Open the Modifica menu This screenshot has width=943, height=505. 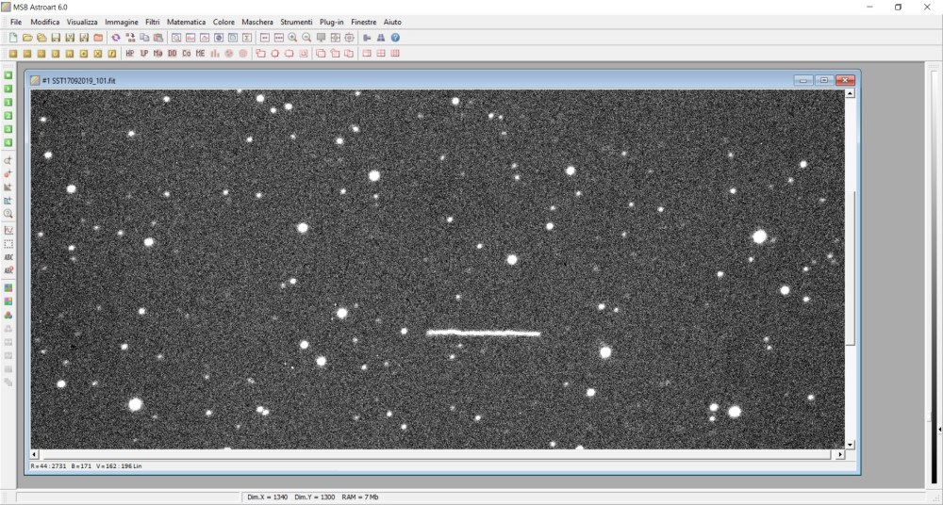coord(45,23)
